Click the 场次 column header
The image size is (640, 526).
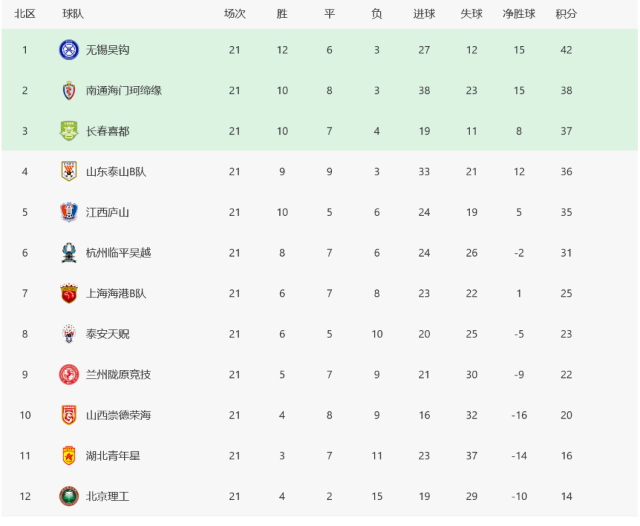(235, 14)
